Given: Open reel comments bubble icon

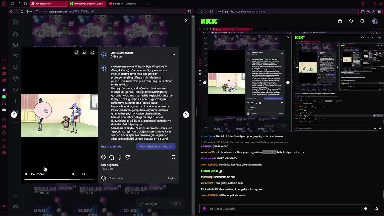Looking at the screenshot, I should (x=112, y=157).
